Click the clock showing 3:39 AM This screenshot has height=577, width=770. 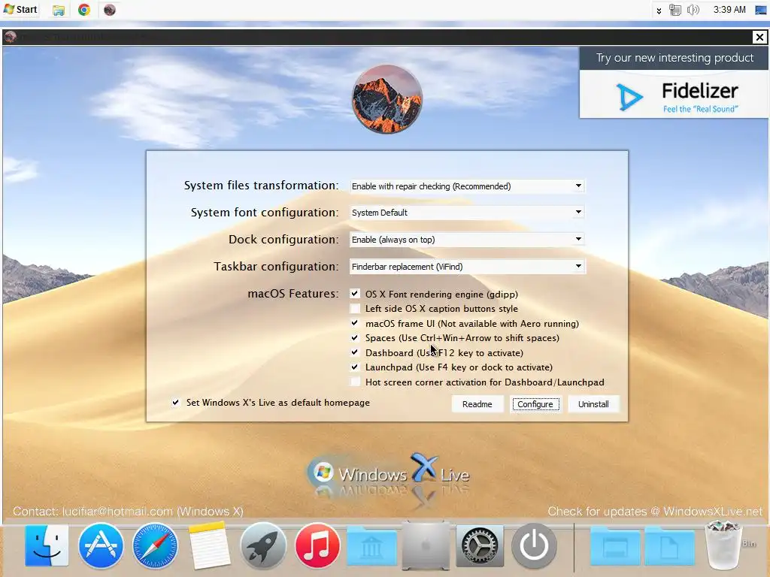point(729,10)
